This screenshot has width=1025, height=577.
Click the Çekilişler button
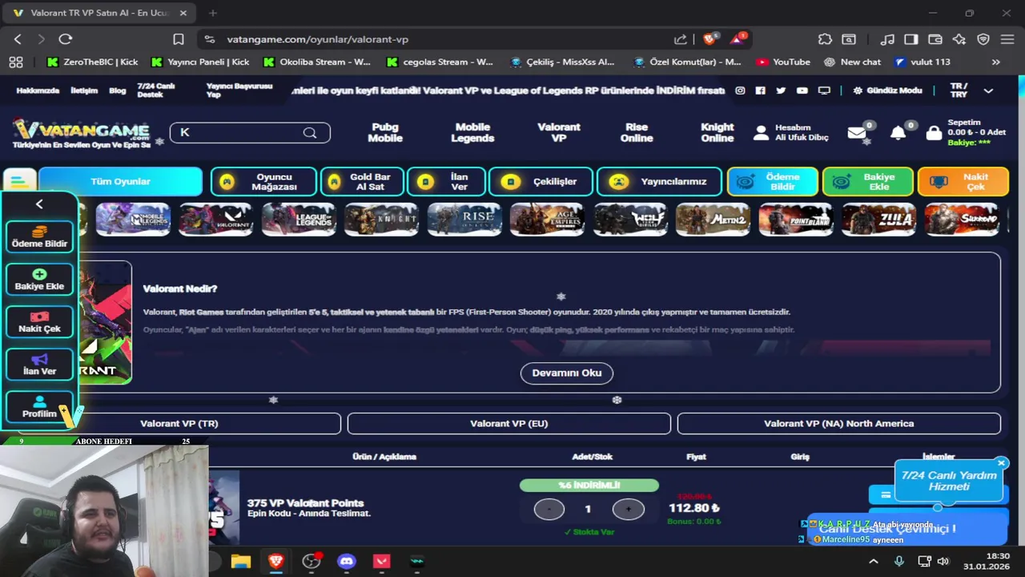click(x=541, y=182)
